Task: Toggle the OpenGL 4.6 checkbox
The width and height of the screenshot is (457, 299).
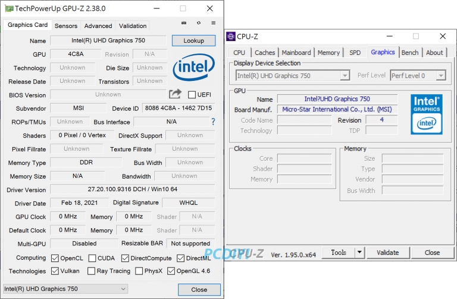Action: 171,271
